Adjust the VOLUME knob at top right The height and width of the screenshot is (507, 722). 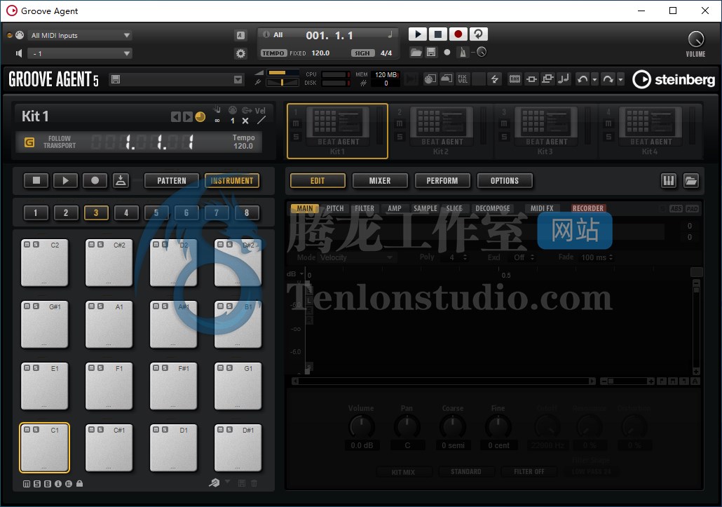tap(695, 39)
